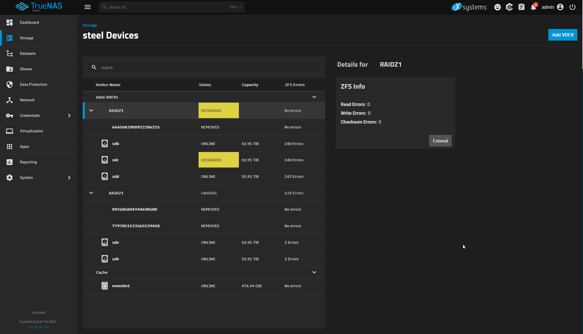Open Datasets in the sidebar
The width and height of the screenshot is (583, 334).
[28, 54]
